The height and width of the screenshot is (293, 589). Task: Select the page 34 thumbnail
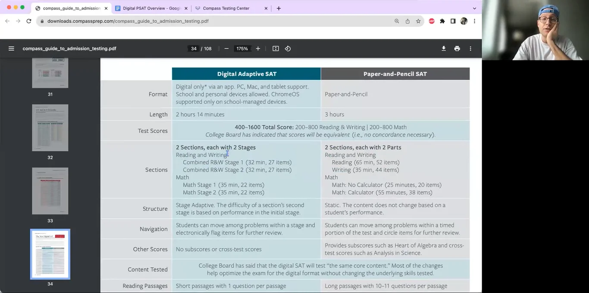pyautogui.click(x=50, y=254)
